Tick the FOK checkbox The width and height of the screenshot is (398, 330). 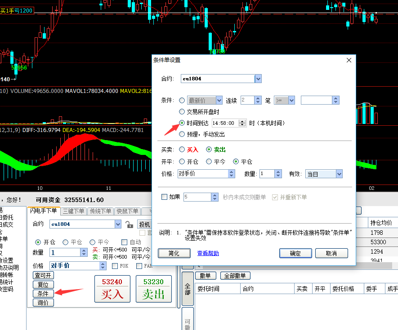[115, 266]
